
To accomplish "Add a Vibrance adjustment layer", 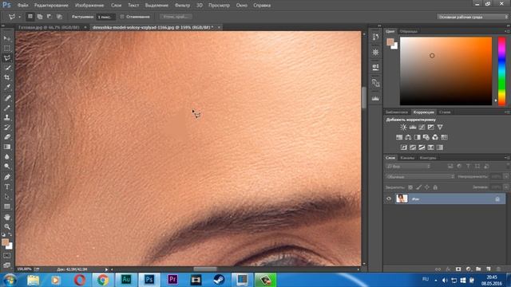I will [x=440, y=128].
